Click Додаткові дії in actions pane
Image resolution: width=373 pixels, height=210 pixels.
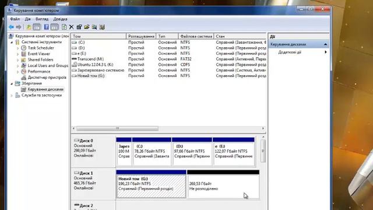[290, 52]
